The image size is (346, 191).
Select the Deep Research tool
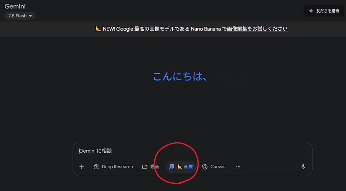113,167
